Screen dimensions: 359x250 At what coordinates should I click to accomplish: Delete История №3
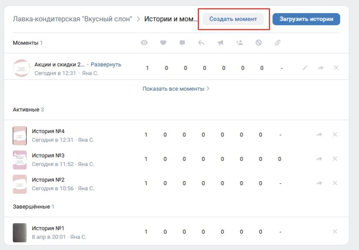(x=335, y=159)
